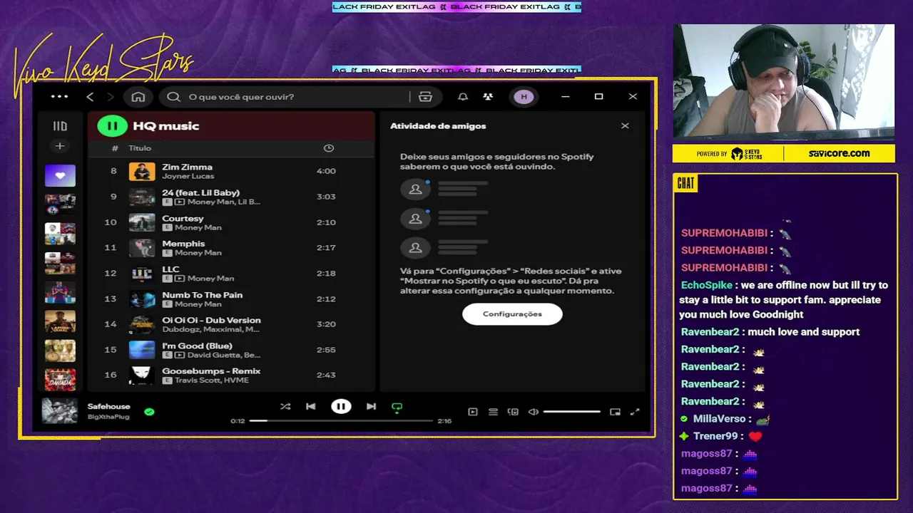Collapse the library sidebar icon
This screenshot has width=913, height=513.
[x=60, y=126]
